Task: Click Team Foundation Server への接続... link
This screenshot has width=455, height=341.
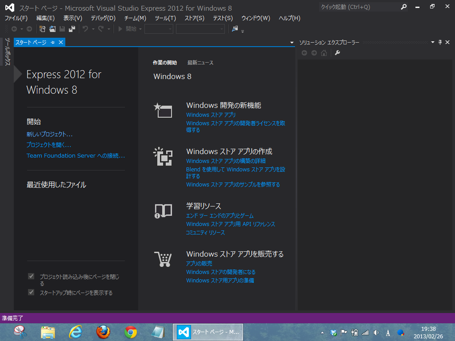Action: pos(76,156)
